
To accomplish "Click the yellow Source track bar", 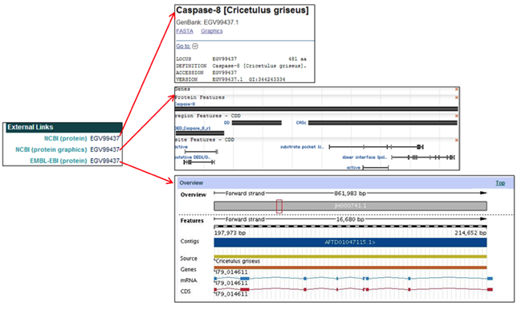I will 350,257.
